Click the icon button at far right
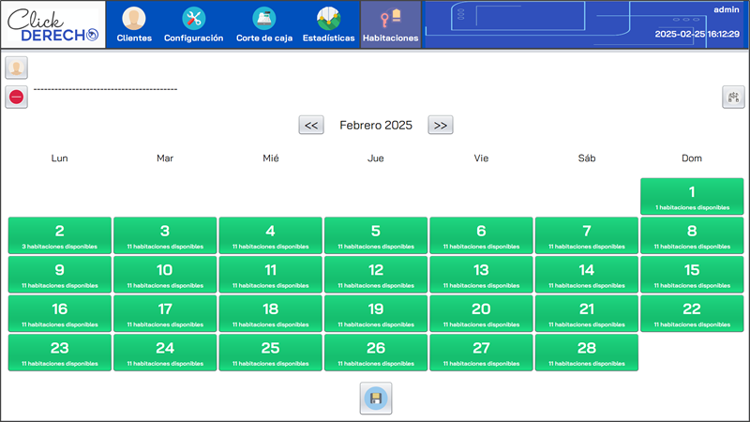The height and width of the screenshot is (422, 750). (733, 97)
